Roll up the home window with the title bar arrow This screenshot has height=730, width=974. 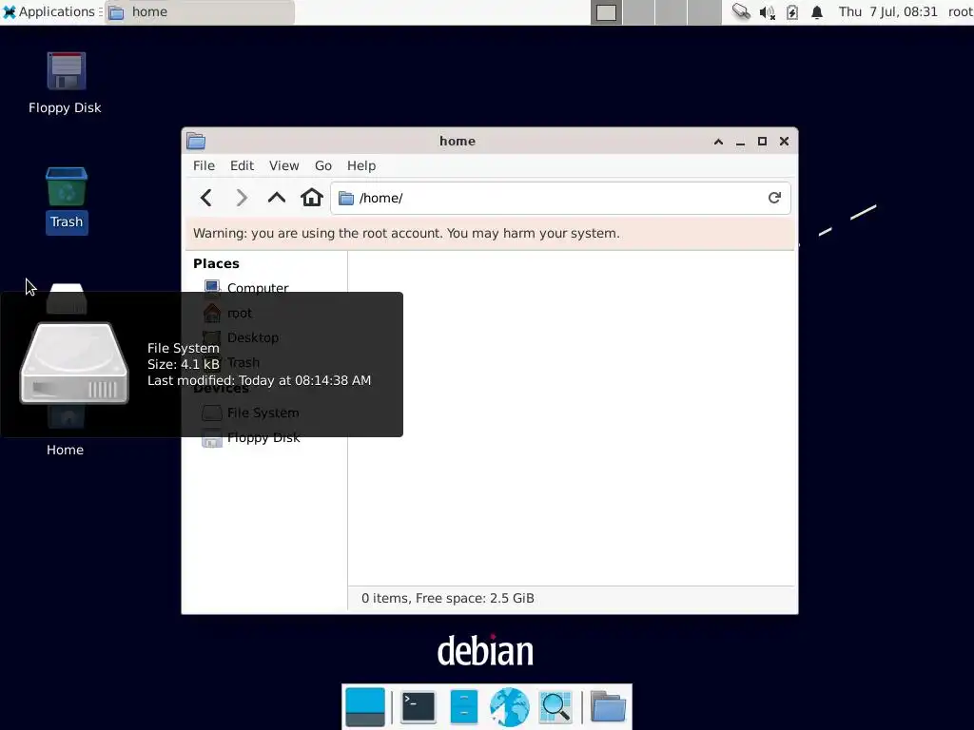[x=719, y=142]
